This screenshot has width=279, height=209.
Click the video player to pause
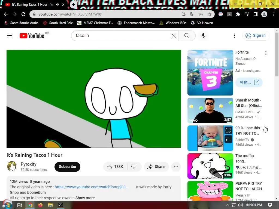[94, 99]
